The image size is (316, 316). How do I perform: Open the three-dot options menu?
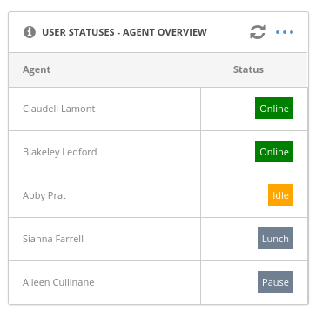tap(285, 32)
